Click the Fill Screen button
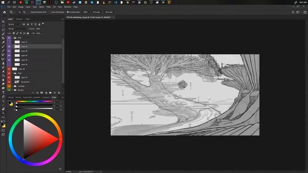The height and width of the screenshot is (173, 308). [109, 12]
